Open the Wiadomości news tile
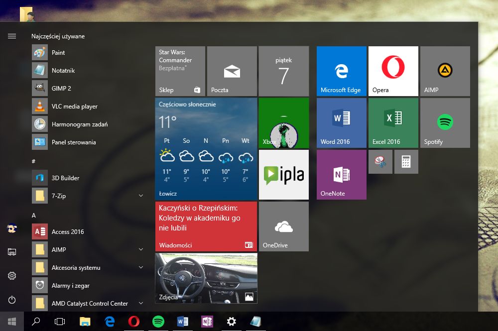This screenshot has width=498, height=331. point(206,226)
